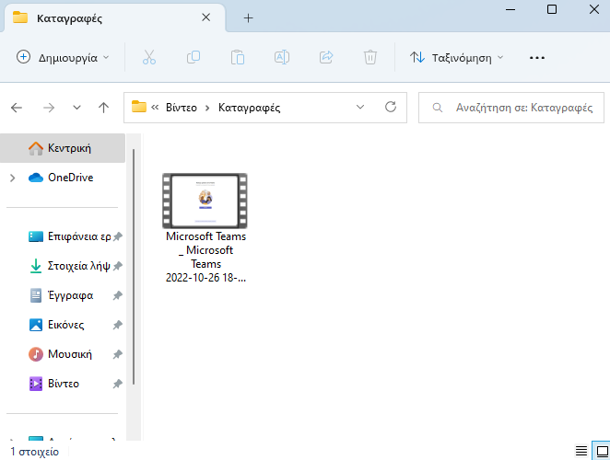The height and width of the screenshot is (460, 610).
Task: Click the Cut scissors icon
Action: (x=149, y=57)
